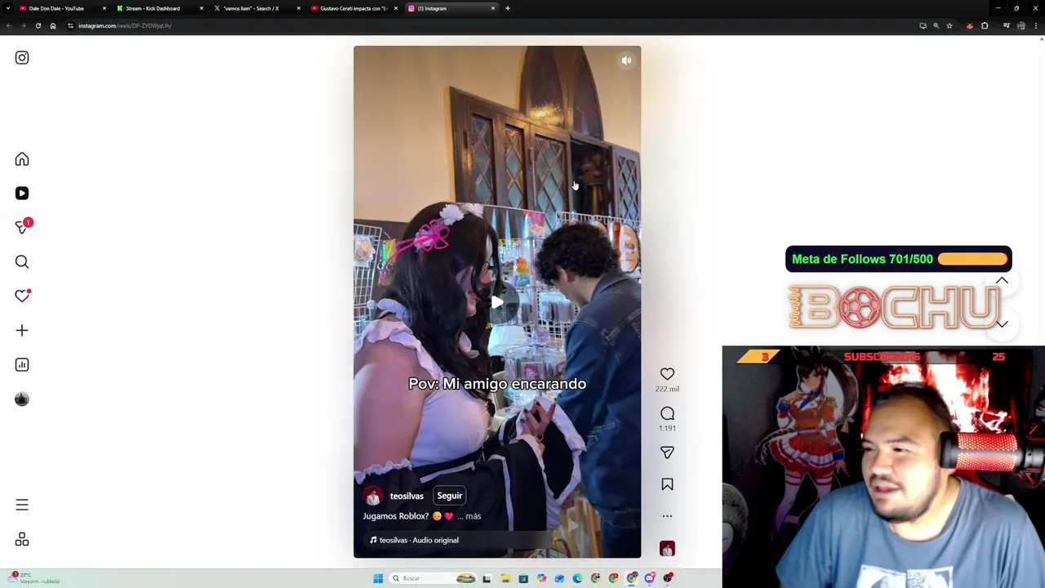
Task: Open Discord from the taskbar
Action: click(650, 578)
